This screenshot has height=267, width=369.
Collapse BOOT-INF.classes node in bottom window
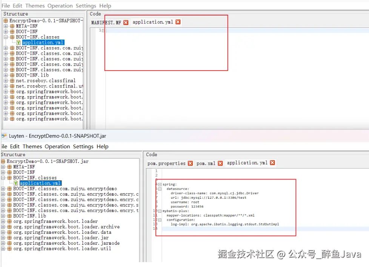pos(3,178)
